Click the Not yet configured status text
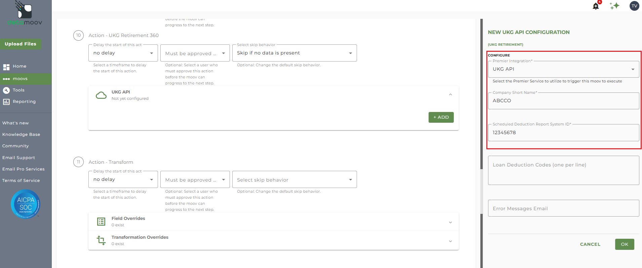The height and width of the screenshot is (268, 642). coord(130,99)
